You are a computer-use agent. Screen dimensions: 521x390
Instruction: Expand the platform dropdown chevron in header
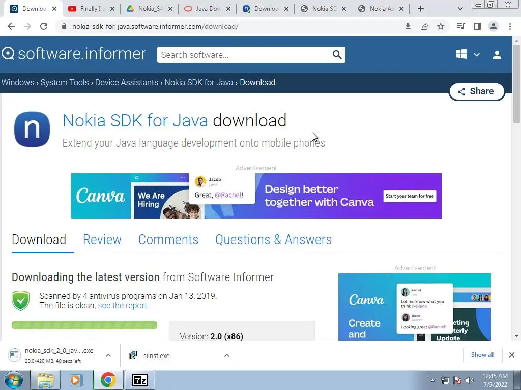click(476, 55)
